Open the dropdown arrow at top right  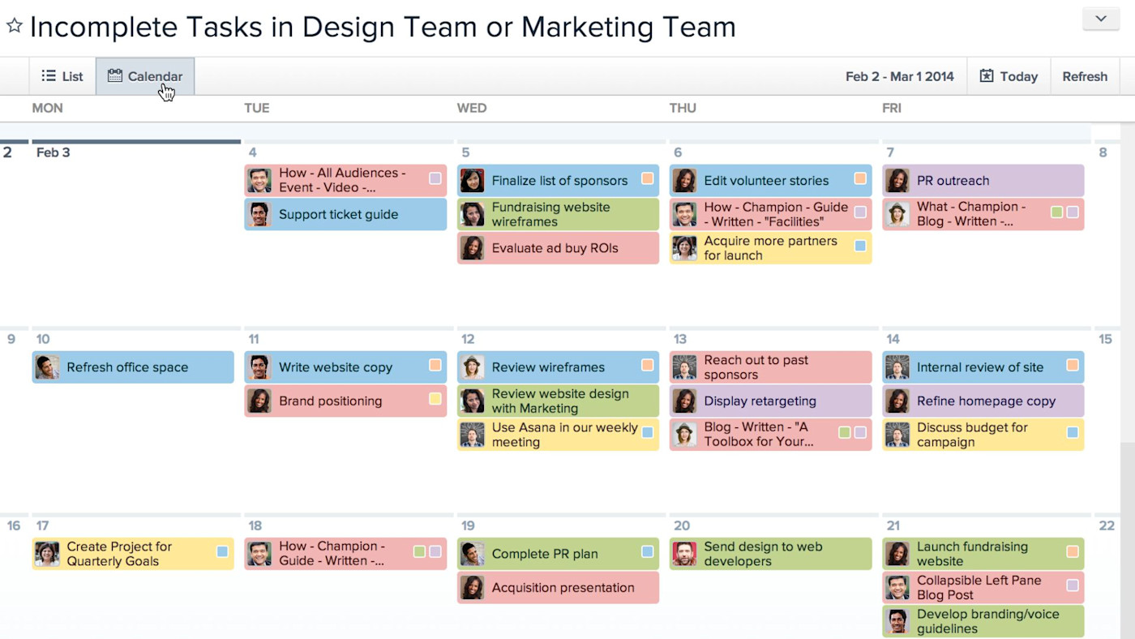pyautogui.click(x=1100, y=19)
